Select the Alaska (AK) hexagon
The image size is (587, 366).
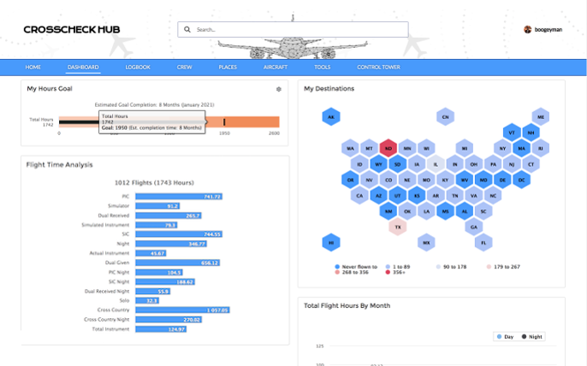(331, 117)
